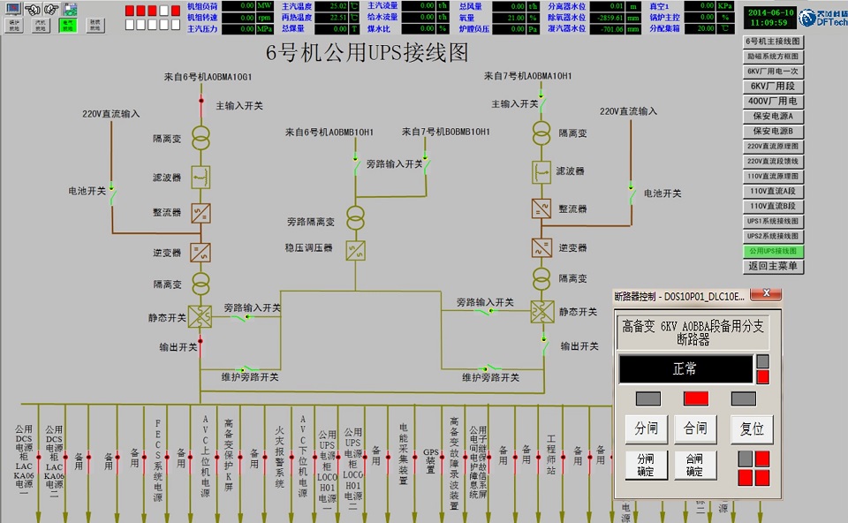848x523 pixels.
Task: Click the red middle status indicator in dialog
Action: (x=695, y=398)
